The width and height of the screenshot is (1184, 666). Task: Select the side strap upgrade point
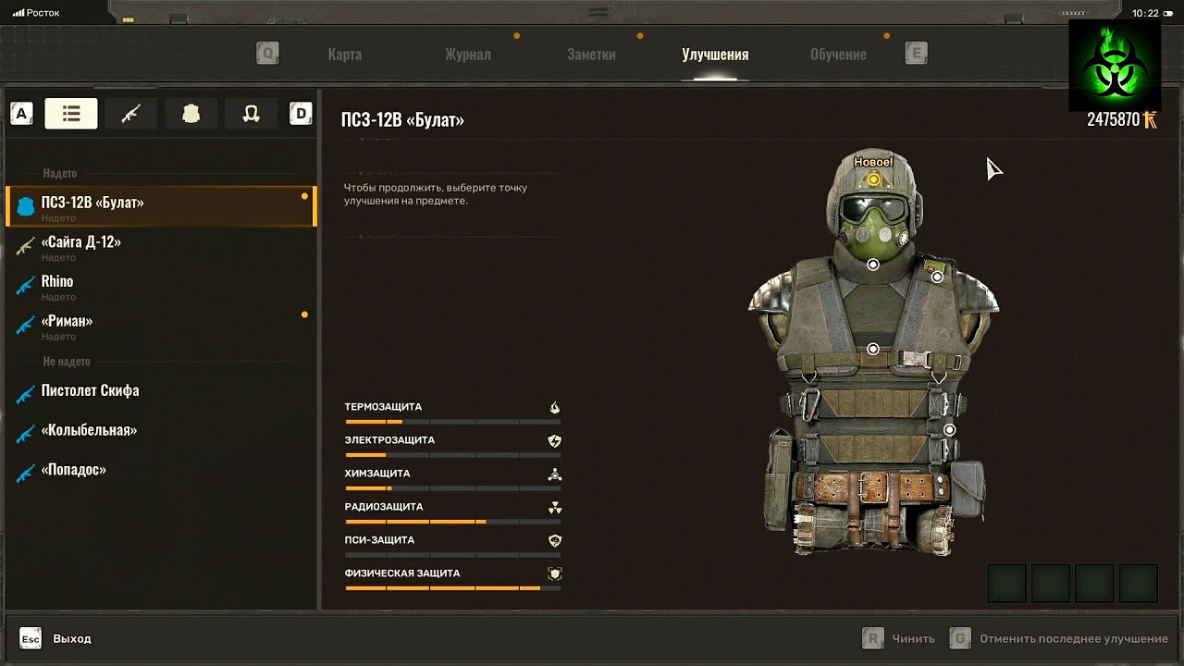point(949,429)
